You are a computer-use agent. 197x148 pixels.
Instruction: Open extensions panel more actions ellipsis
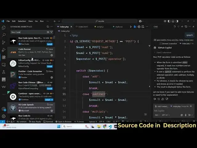(x=52, y=27)
